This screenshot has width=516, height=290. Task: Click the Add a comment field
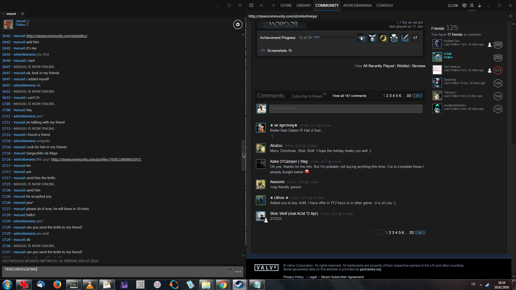(x=346, y=109)
